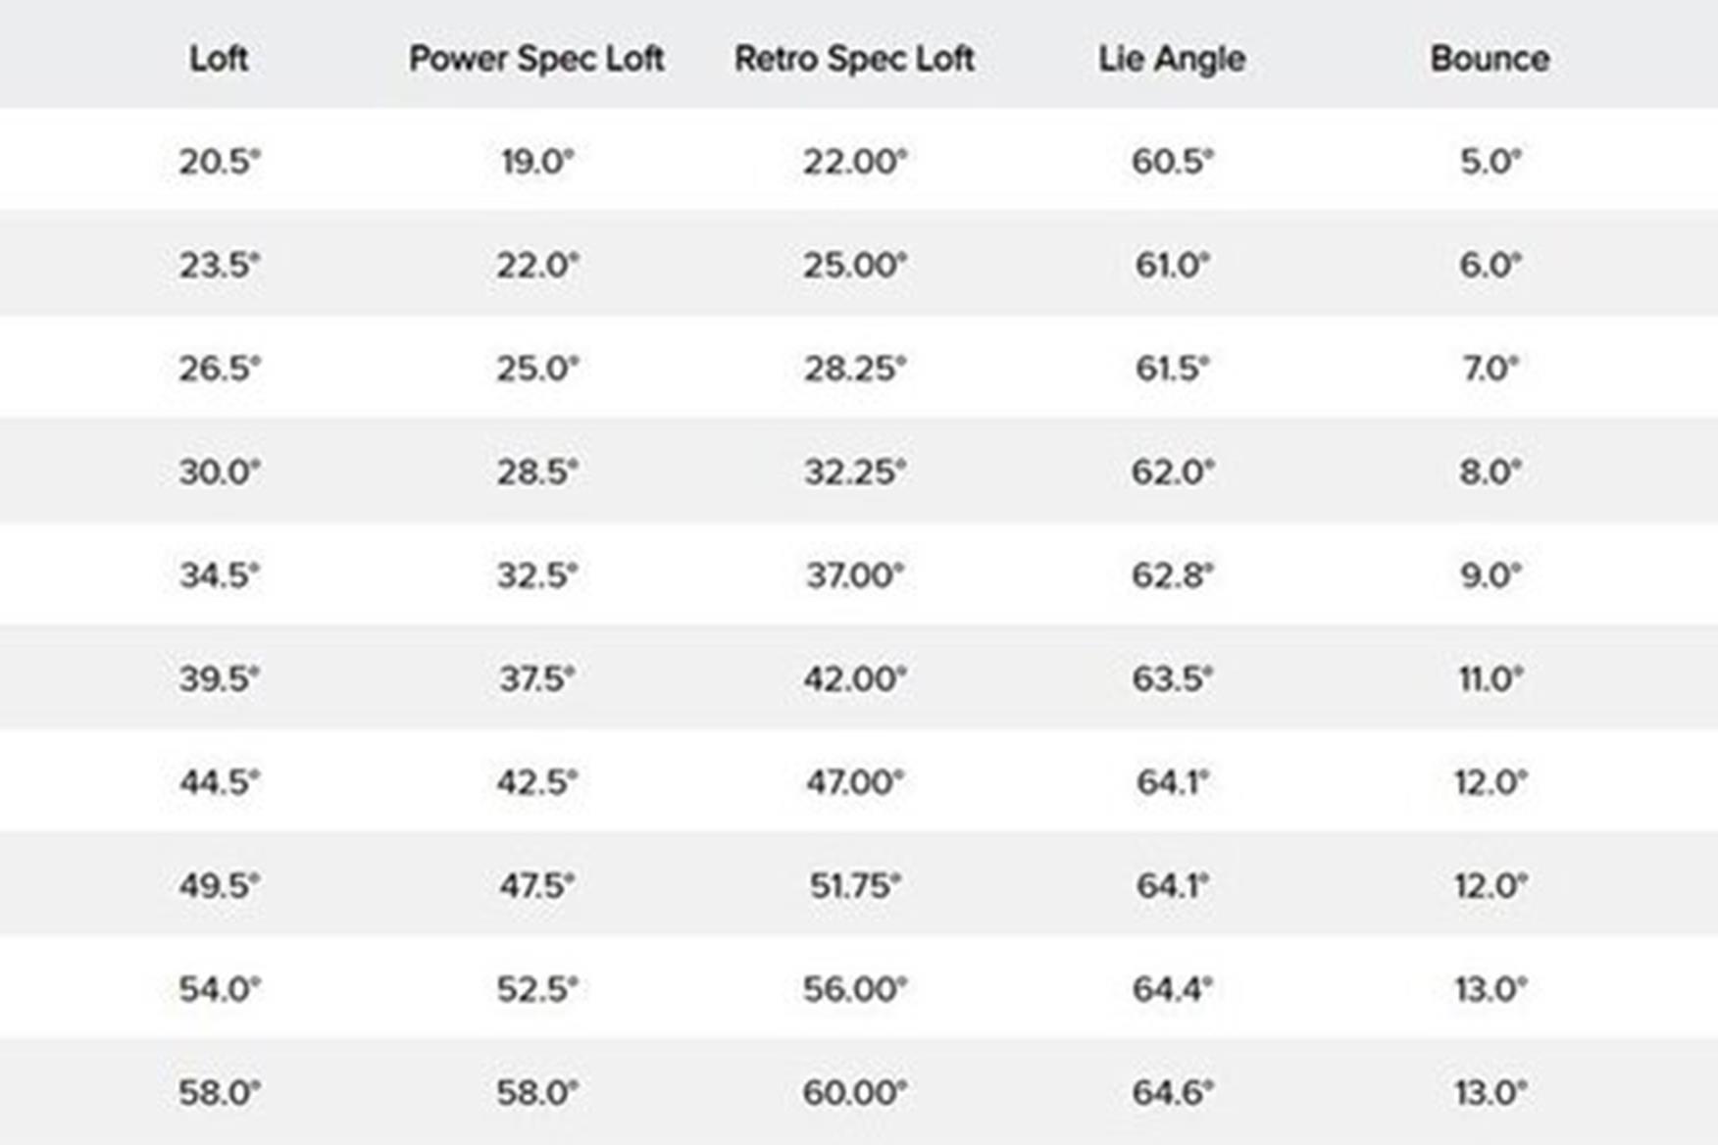Click the Loft column header
The height and width of the screenshot is (1145, 1718).
(218, 59)
